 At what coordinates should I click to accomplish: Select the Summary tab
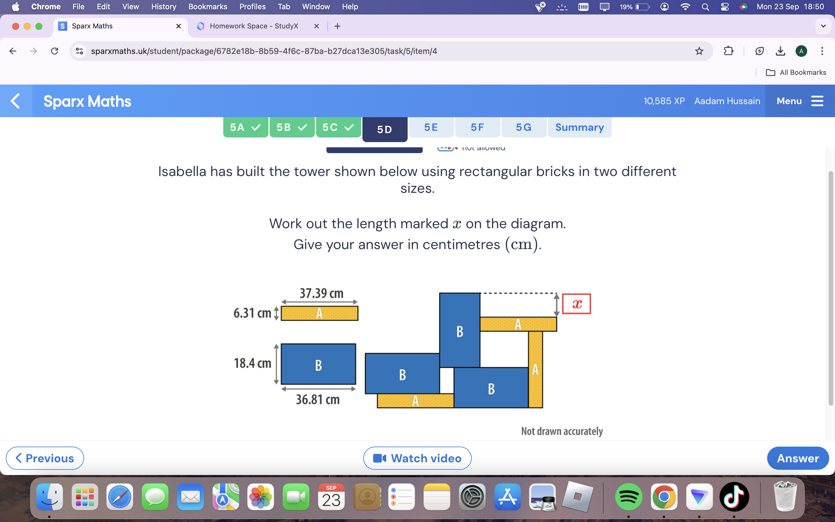579,127
